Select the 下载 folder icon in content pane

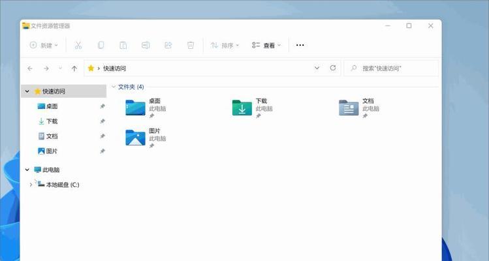click(242, 108)
